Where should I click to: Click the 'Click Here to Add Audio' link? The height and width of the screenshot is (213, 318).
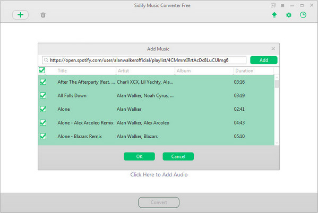pyautogui.click(x=159, y=174)
